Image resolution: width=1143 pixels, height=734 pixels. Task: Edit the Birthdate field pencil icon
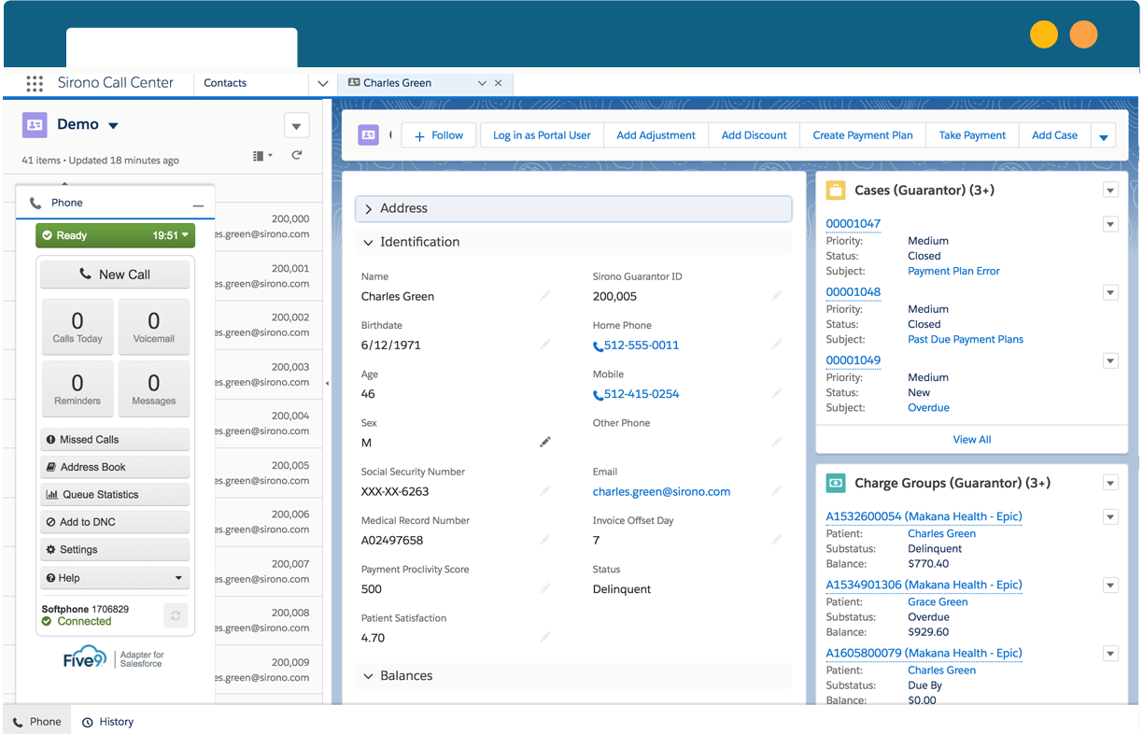coord(545,345)
